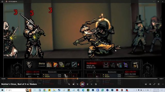
Task: Click the red X pass icon
Action: click(x=78, y=65)
